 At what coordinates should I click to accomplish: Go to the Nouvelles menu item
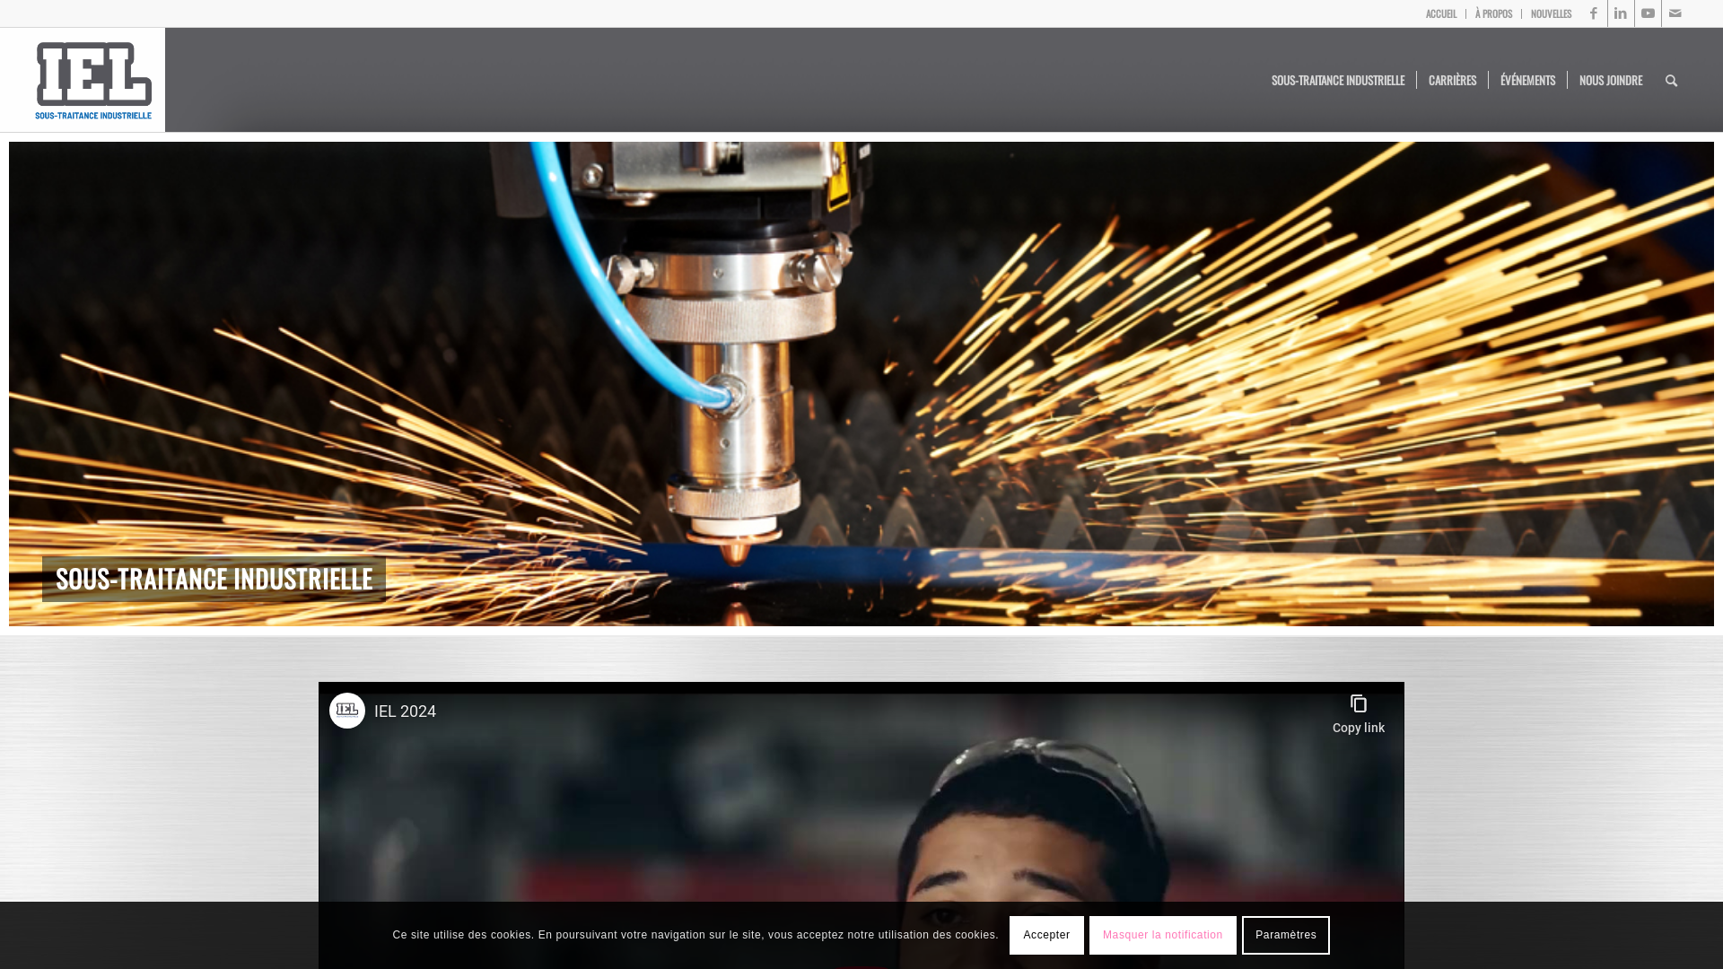(x=1551, y=13)
